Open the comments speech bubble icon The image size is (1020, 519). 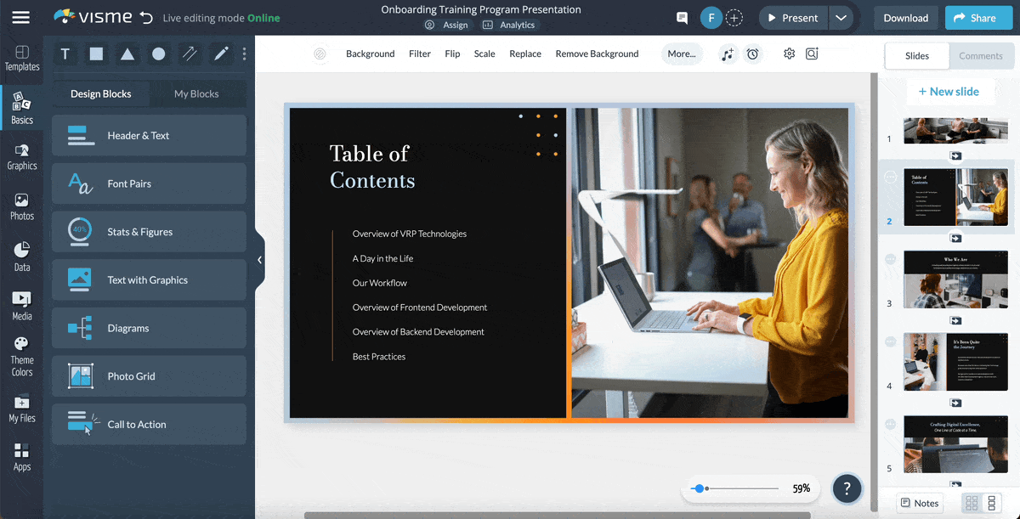point(682,18)
